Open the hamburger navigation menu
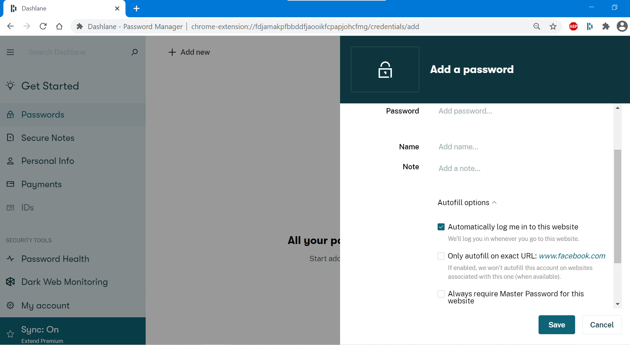The height and width of the screenshot is (345, 630). [x=10, y=52]
